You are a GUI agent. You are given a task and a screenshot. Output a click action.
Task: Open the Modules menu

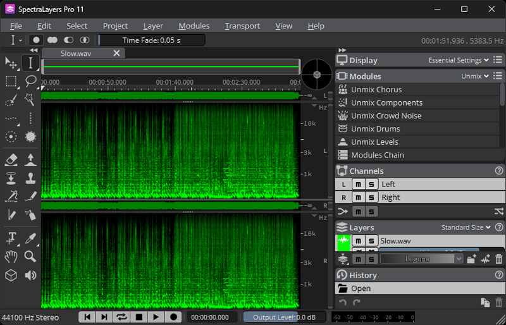pyautogui.click(x=194, y=26)
